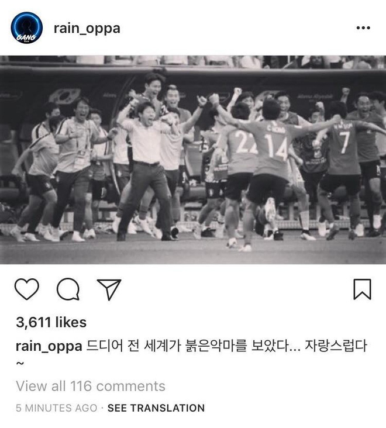
Task: Like the post with the heart icon
Action: (26, 289)
